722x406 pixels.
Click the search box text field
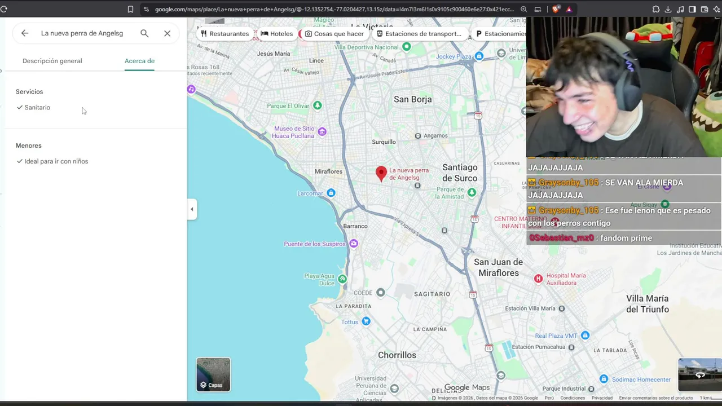point(82,33)
